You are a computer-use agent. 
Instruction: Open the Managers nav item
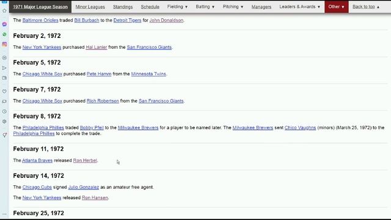click(261, 7)
